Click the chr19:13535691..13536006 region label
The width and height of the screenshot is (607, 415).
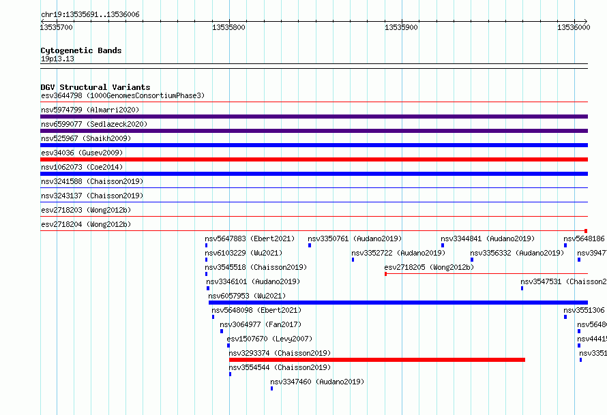pos(90,14)
